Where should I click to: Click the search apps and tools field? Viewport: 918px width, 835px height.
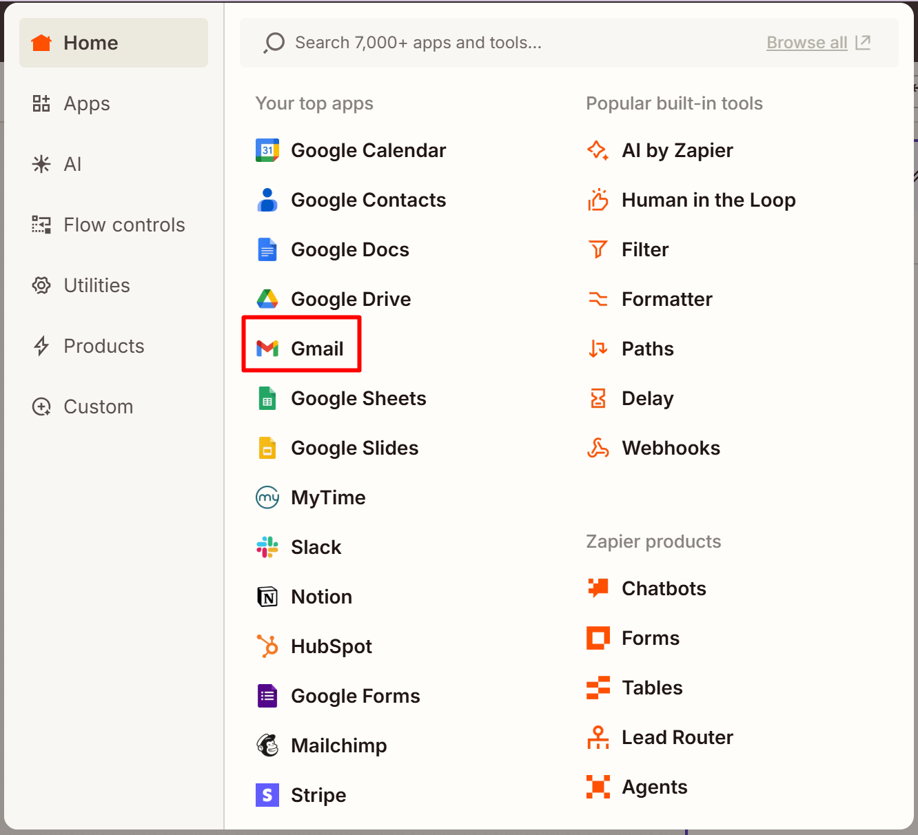click(x=569, y=43)
